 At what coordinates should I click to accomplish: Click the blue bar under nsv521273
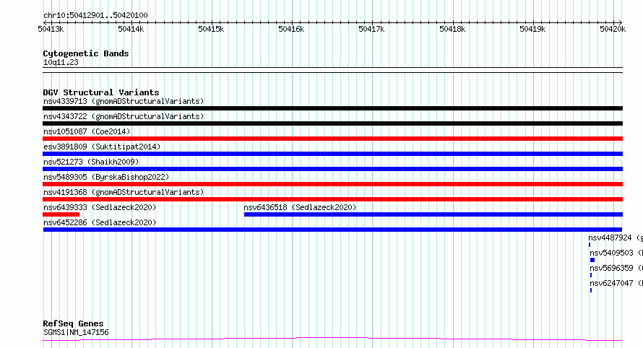(x=332, y=169)
